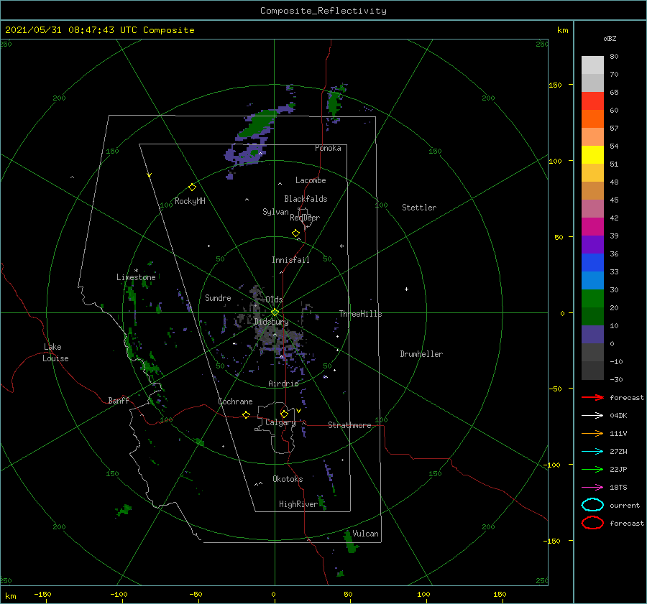
Task: Select the yellow 51-54 dBZ swatch
Action: click(592, 154)
